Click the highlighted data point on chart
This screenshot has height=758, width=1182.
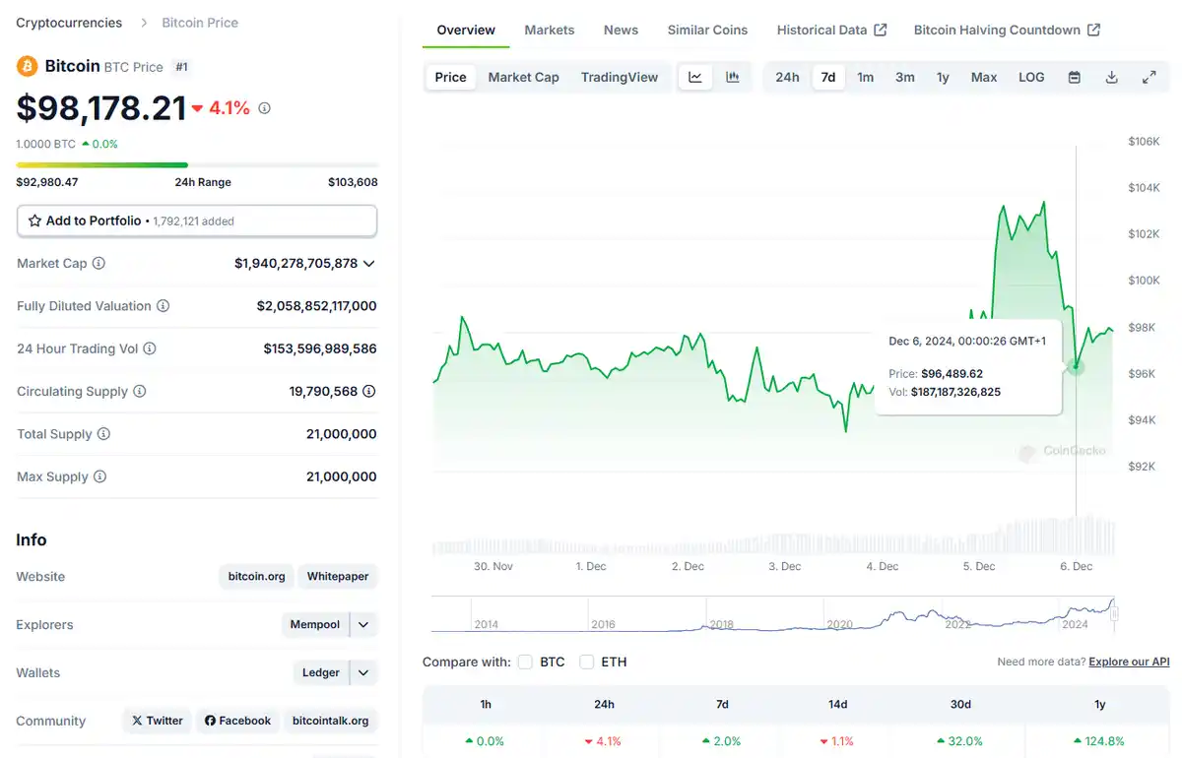[1076, 366]
